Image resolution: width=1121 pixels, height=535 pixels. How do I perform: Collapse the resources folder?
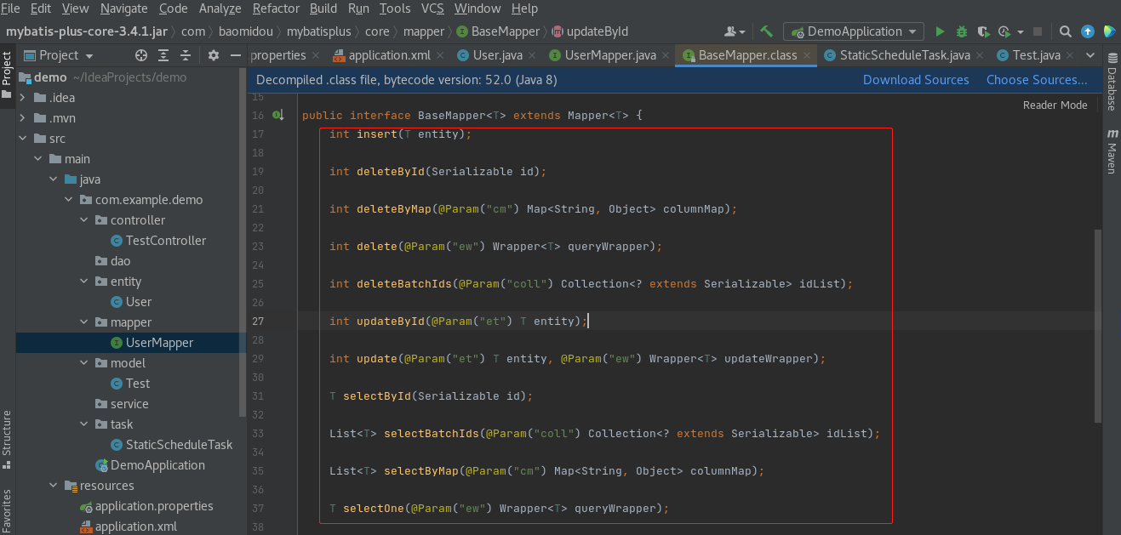[x=54, y=486]
